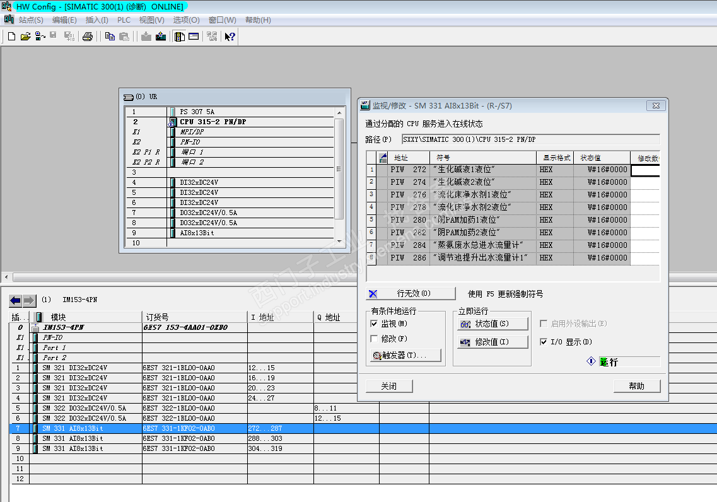Click the Configure Network toolbar icon
Viewport: 717px width, 502px height.
click(x=212, y=37)
